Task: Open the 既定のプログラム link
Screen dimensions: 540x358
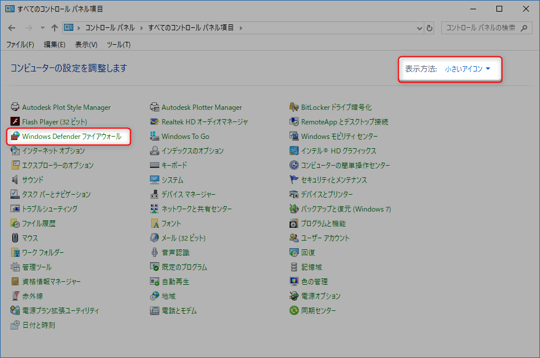Action: click(x=185, y=267)
